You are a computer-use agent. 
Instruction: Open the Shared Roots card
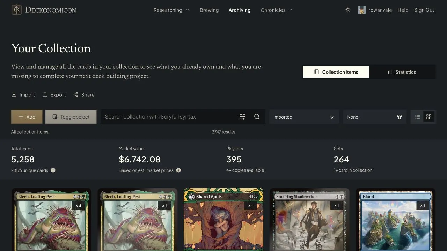pyautogui.click(x=223, y=220)
